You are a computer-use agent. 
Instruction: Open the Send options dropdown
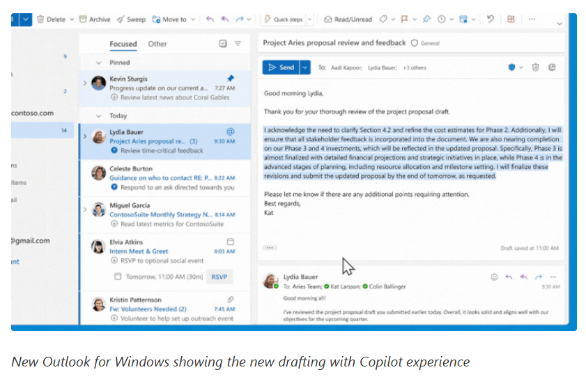pos(305,67)
